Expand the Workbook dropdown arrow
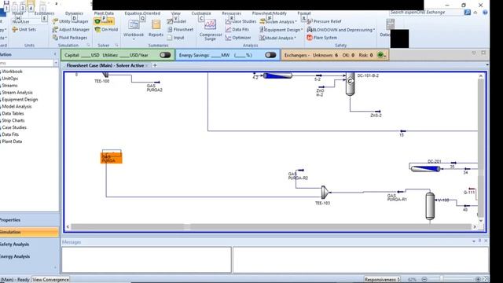 tap(134, 39)
